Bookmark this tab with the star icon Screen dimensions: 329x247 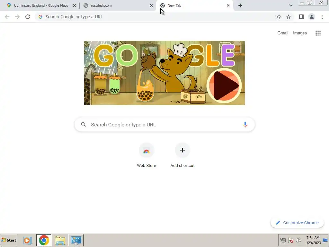pos(289,17)
